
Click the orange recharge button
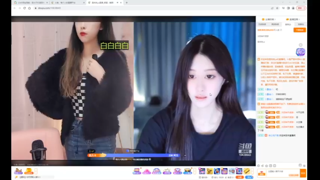point(240,177)
